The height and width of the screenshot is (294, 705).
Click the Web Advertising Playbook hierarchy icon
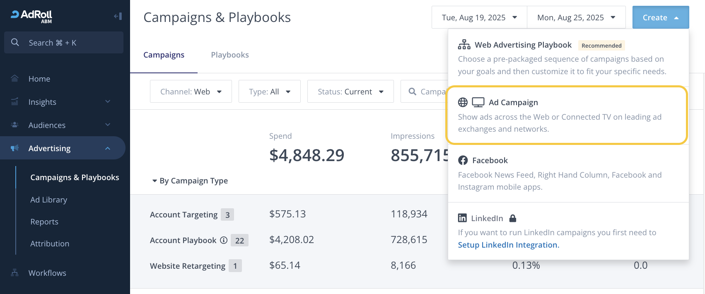click(464, 45)
